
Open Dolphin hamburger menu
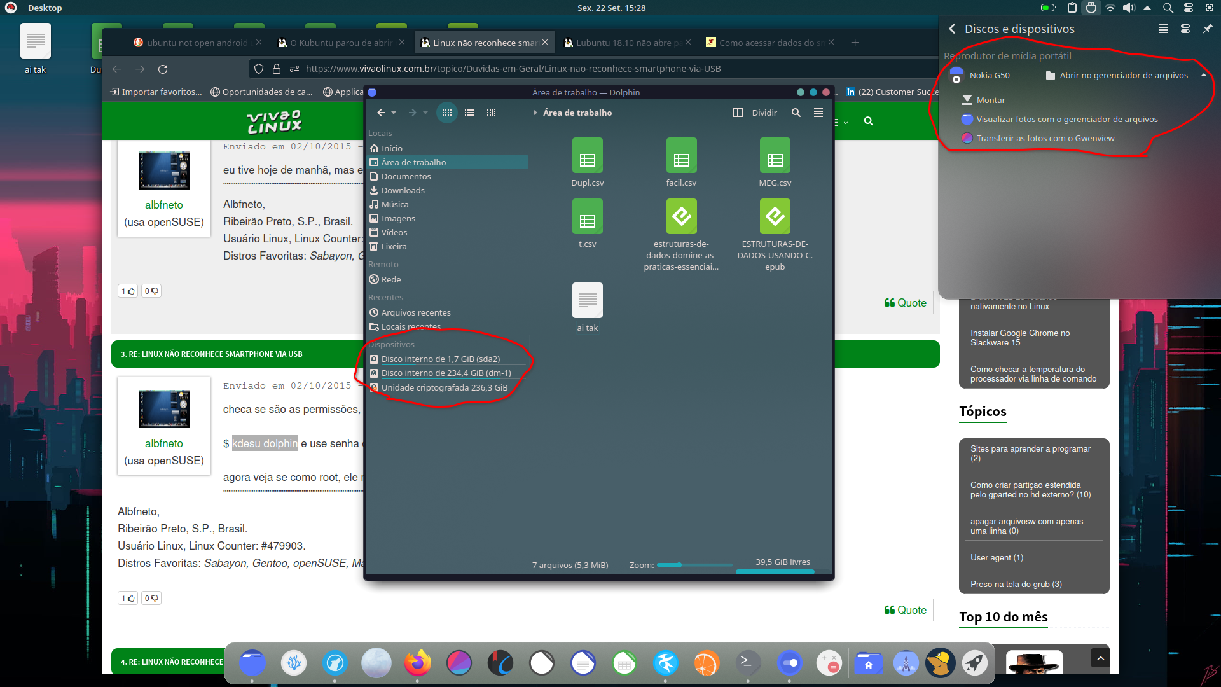(x=818, y=113)
